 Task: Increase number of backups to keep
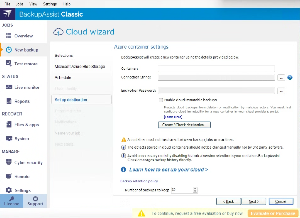pyautogui.click(x=195, y=189)
